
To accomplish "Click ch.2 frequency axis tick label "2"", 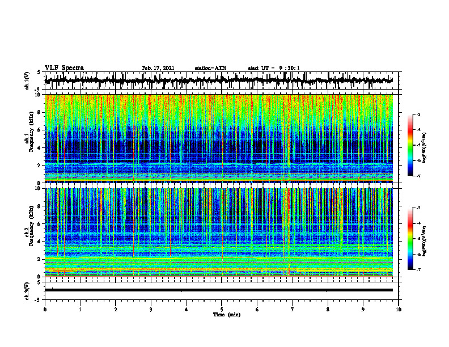I will tap(40, 259).
